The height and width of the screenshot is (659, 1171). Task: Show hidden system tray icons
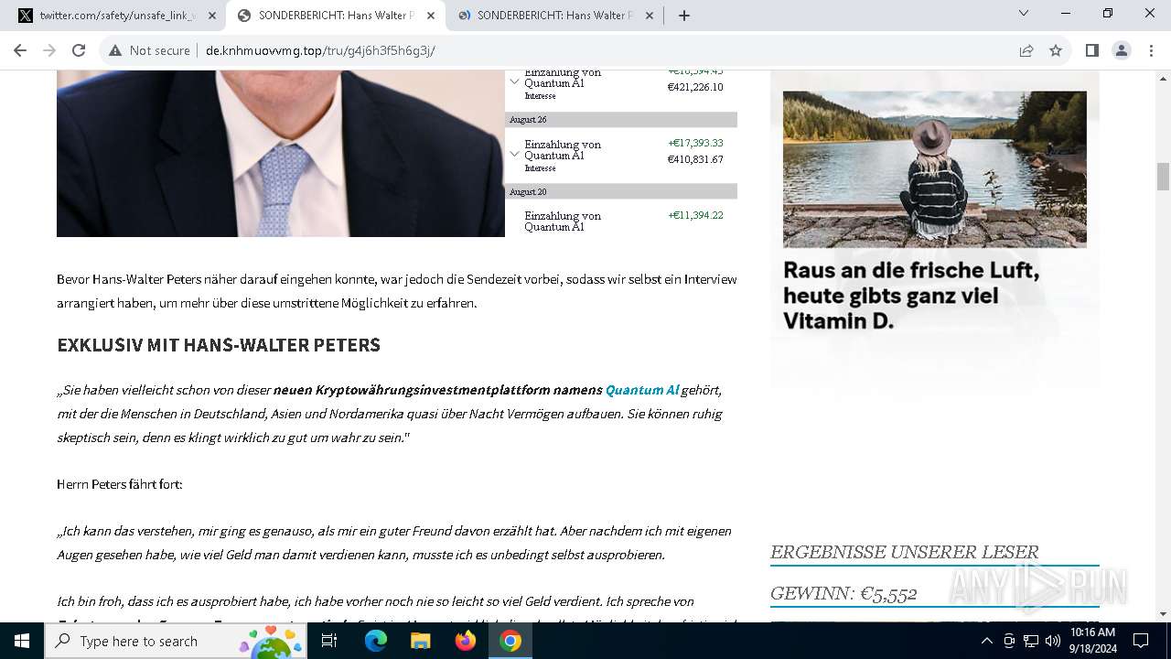pos(986,641)
